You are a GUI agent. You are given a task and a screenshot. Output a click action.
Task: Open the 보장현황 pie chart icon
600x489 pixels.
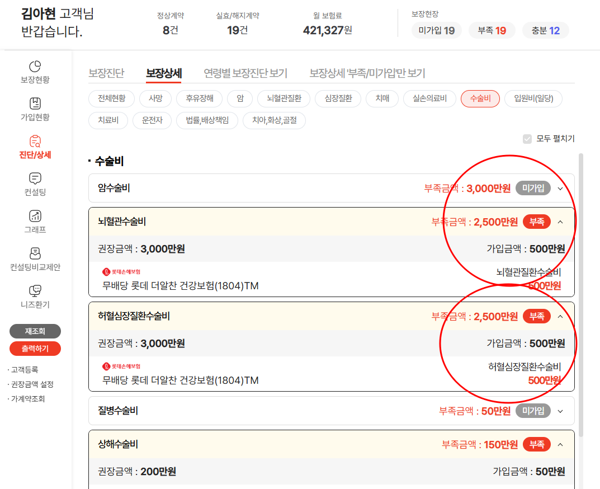tap(35, 67)
